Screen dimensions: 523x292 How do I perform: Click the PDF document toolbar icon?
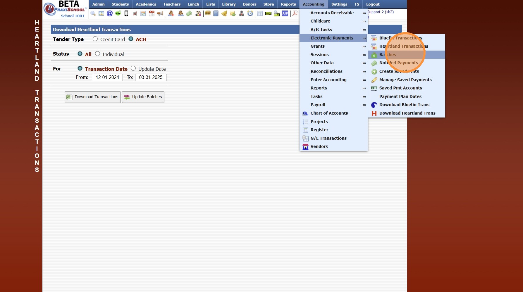(x=295, y=13)
